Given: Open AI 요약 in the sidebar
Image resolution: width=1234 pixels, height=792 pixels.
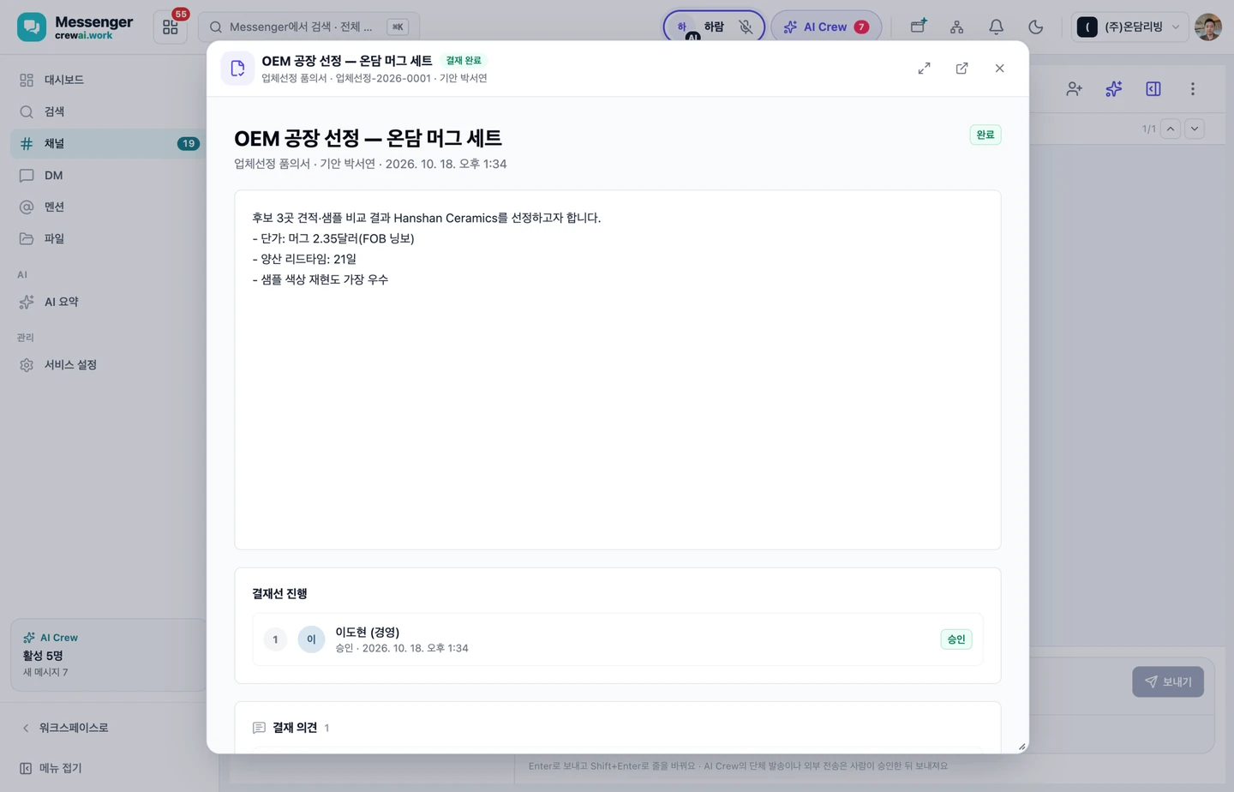Looking at the screenshot, I should pos(106,302).
